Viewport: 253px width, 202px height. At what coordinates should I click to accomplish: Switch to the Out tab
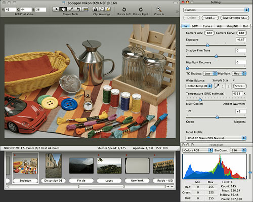245,26
